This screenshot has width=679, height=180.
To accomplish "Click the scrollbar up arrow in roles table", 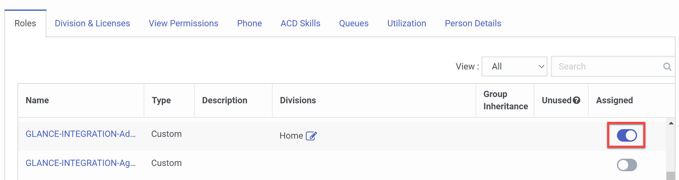I will coord(671,123).
